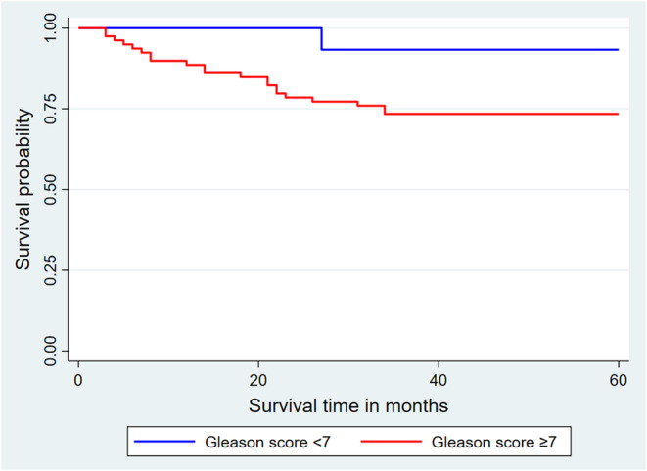This screenshot has height=471, width=647.
Task: Click the x-axis tick label 40
Action: click(x=439, y=380)
